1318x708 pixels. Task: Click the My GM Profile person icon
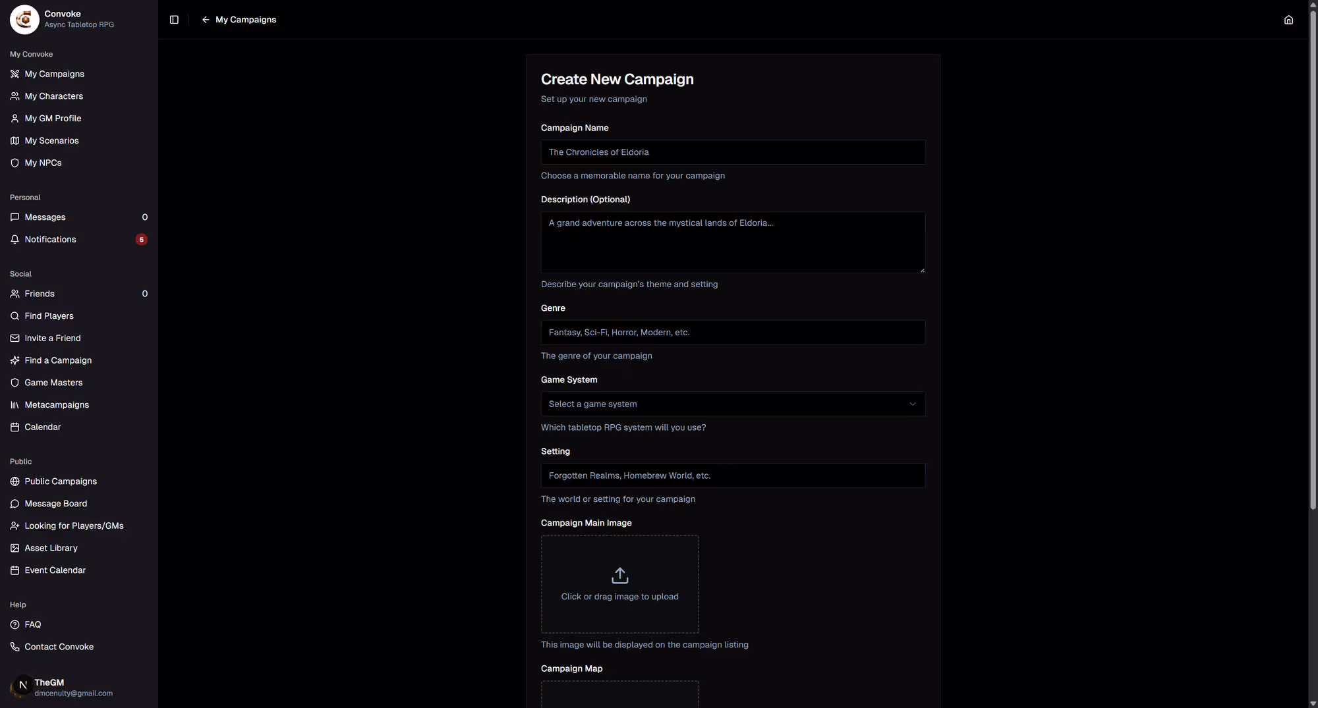[14, 119]
